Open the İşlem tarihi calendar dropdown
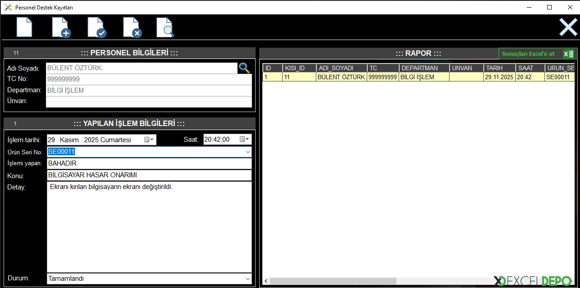 click(x=149, y=139)
